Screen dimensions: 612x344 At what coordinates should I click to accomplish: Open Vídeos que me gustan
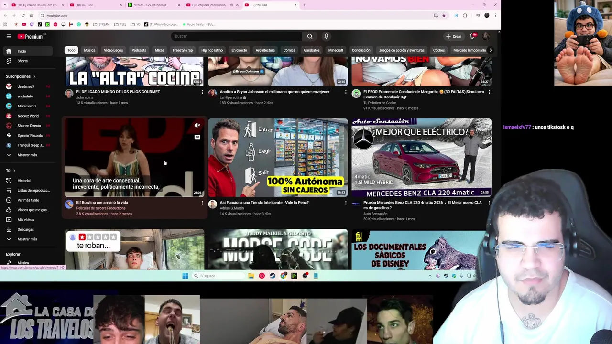pos(29,210)
